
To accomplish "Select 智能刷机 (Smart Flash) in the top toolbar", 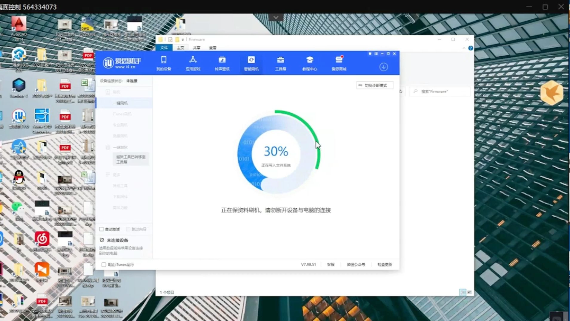I will 251,63.
